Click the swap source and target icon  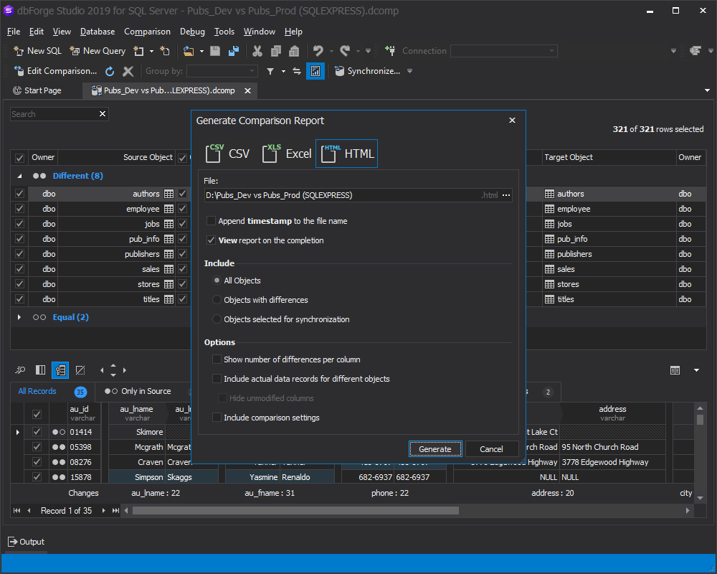click(297, 71)
